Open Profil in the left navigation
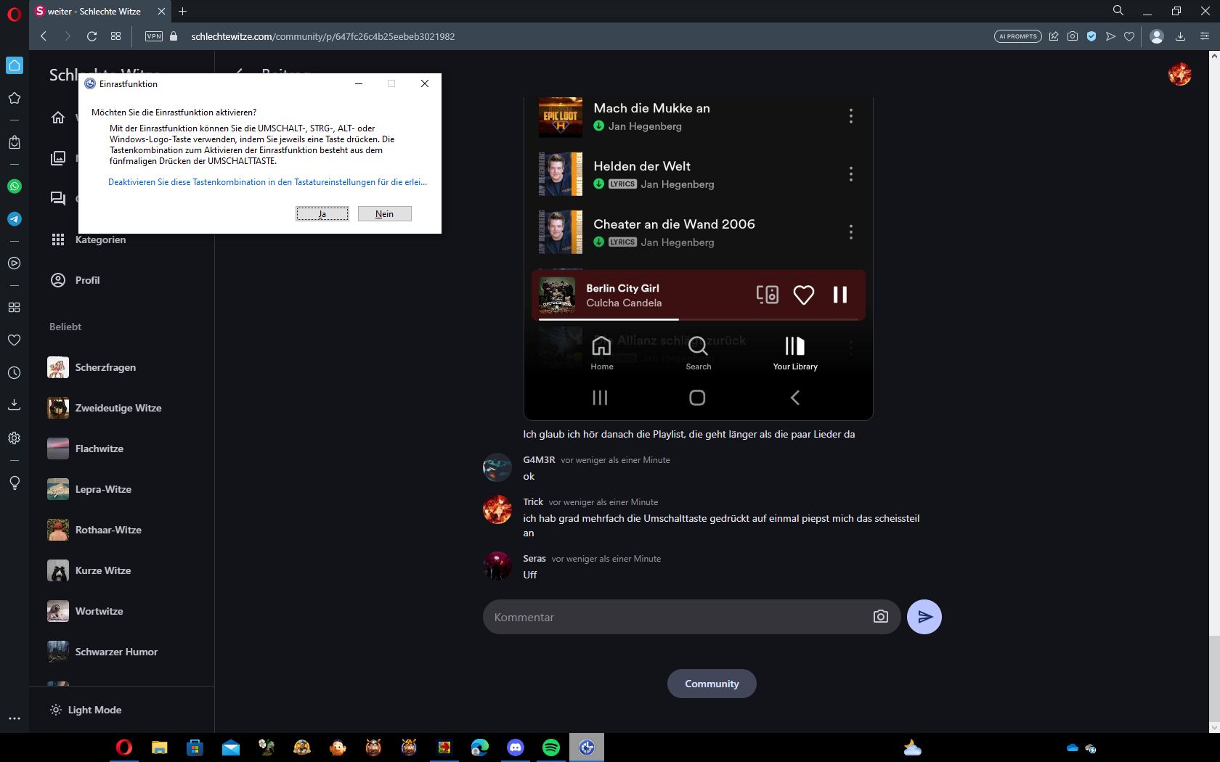The image size is (1220, 762). [x=87, y=280]
